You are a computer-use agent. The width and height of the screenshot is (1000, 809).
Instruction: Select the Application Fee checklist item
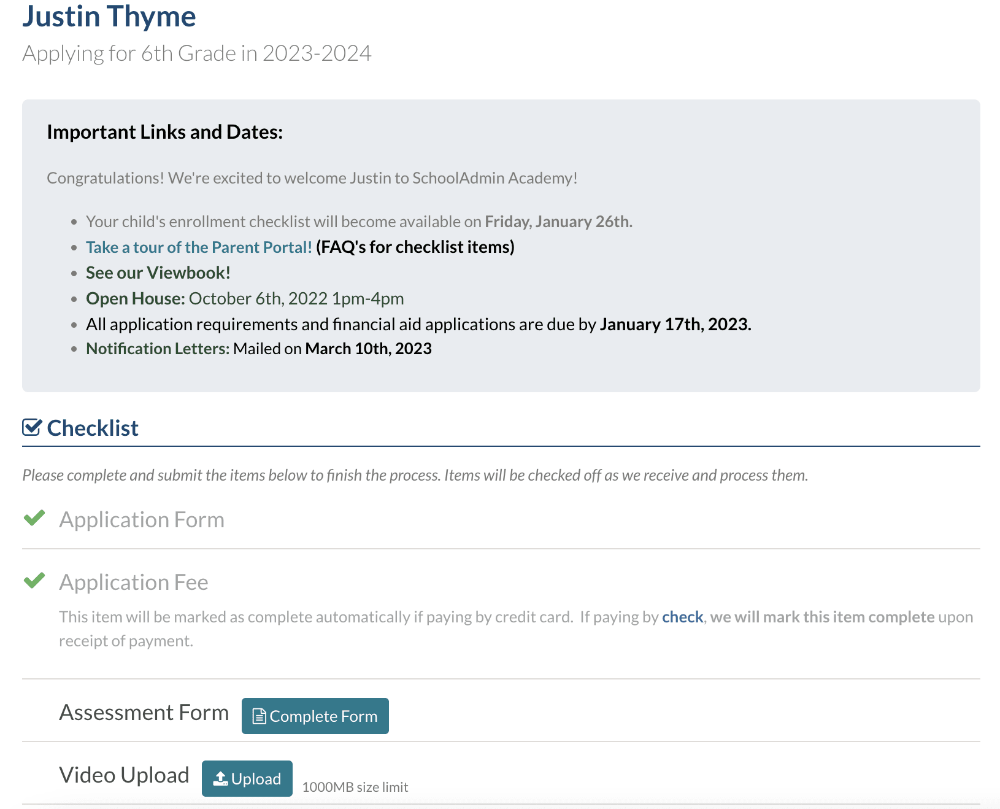(x=134, y=583)
